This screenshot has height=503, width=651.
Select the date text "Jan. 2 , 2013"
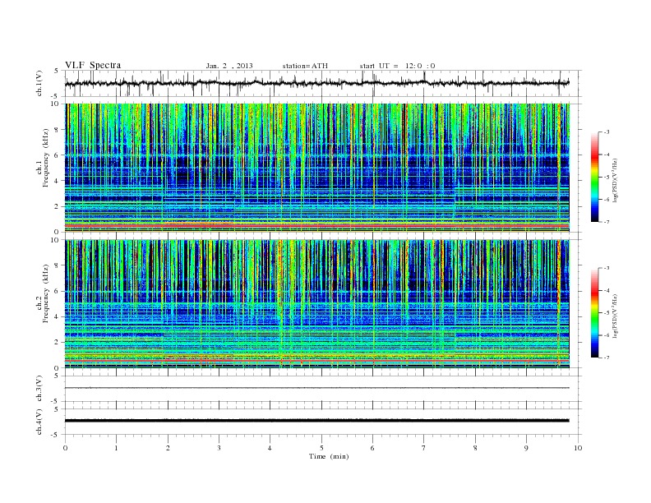tap(229, 66)
